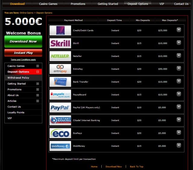The height and width of the screenshot is (170, 193).
Task: Click the paysafecard logo
Action: coord(60,95)
